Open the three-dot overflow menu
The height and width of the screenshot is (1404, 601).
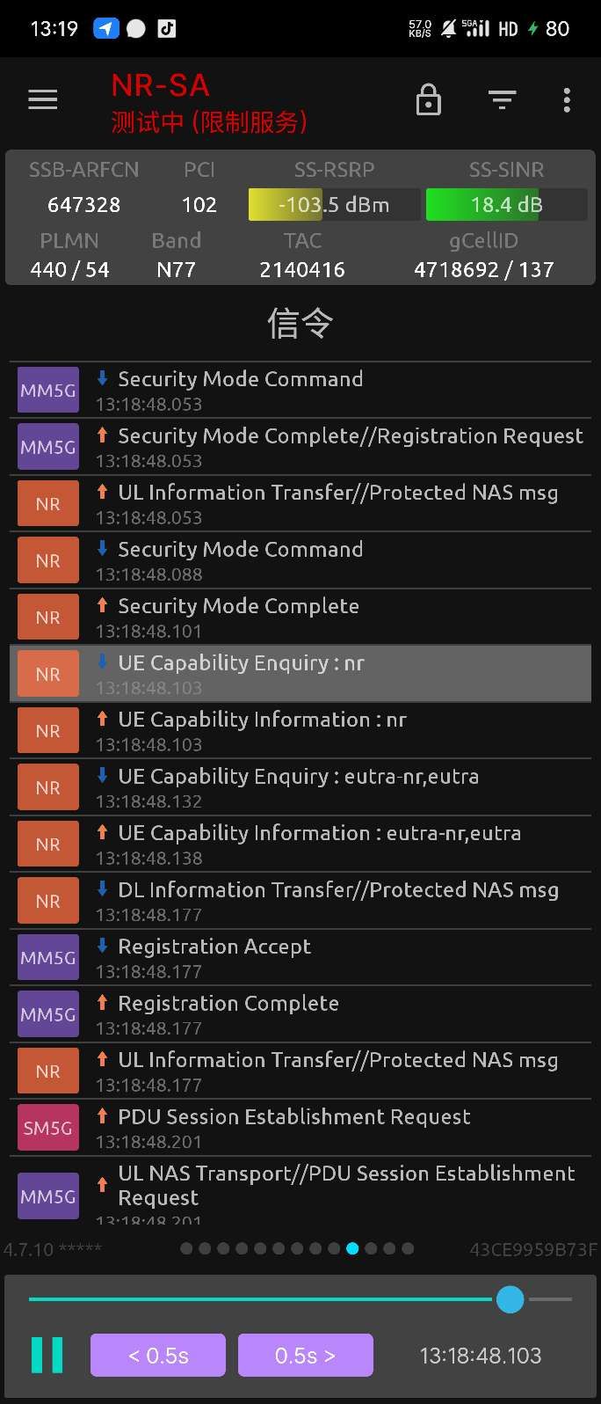tap(567, 100)
